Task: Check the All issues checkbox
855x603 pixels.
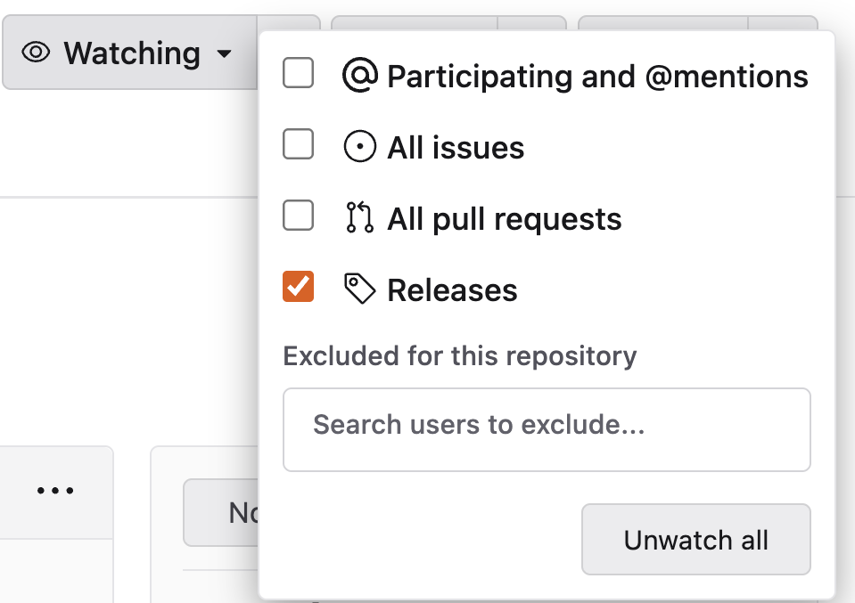Action: (x=298, y=144)
